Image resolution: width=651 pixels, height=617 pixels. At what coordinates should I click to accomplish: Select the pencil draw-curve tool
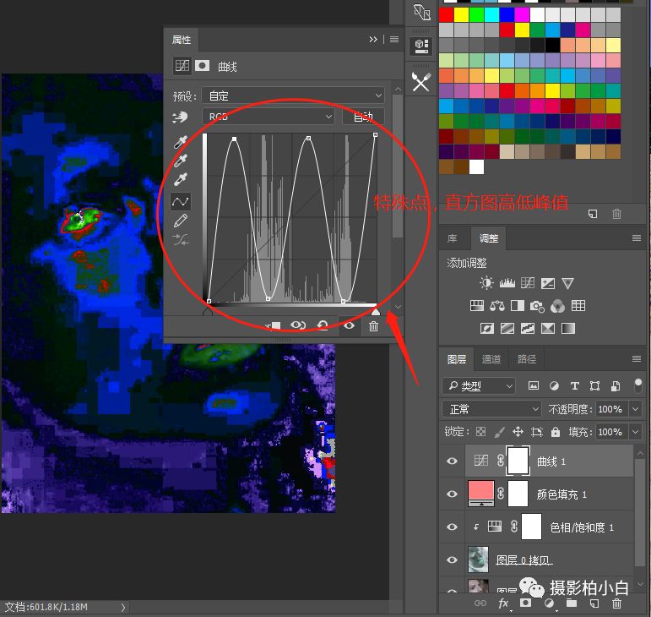(180, 221)
